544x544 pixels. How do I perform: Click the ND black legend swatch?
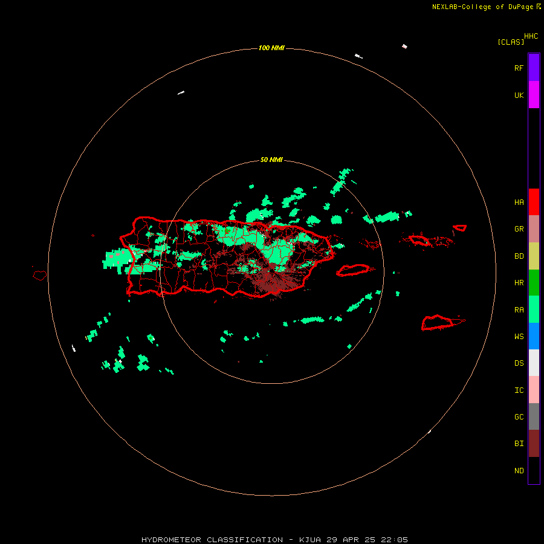[x=534, y=470]
